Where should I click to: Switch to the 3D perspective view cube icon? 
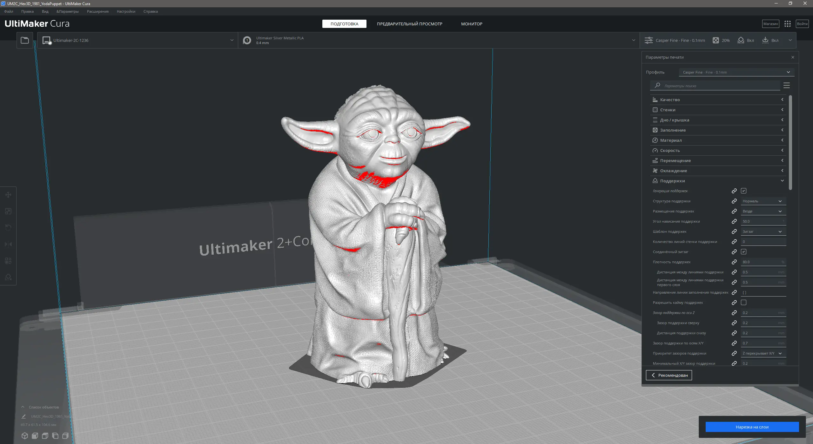tap(25, 436)
